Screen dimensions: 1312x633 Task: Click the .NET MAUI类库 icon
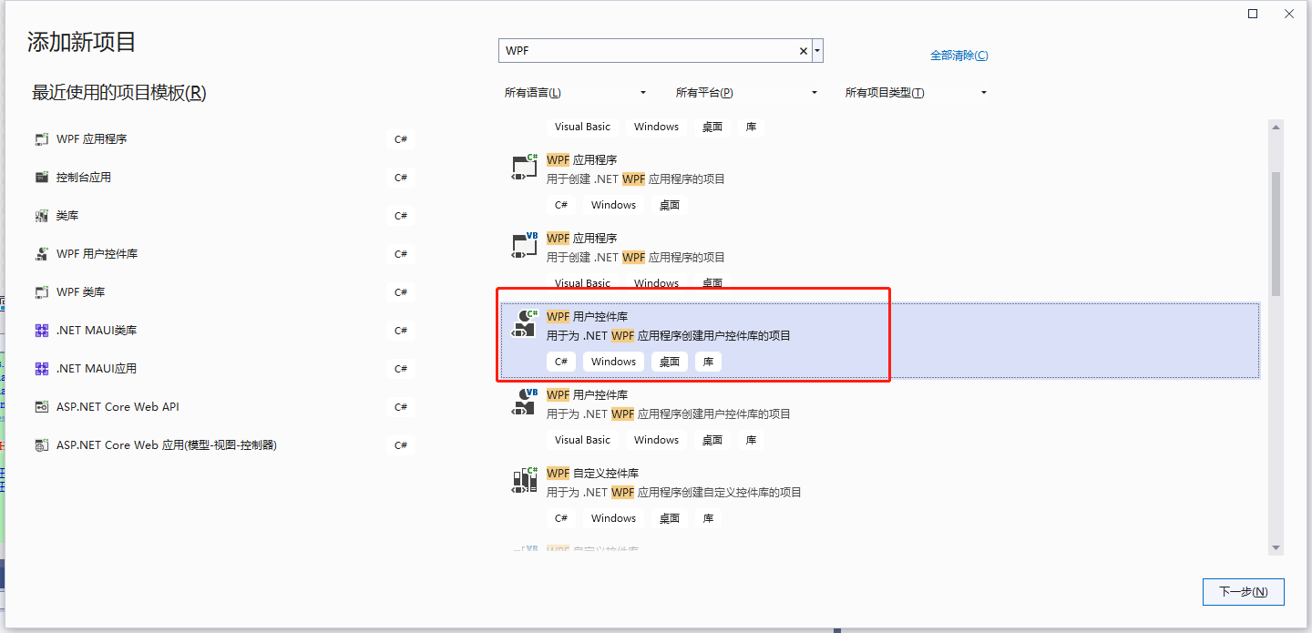tap(41, 331)
